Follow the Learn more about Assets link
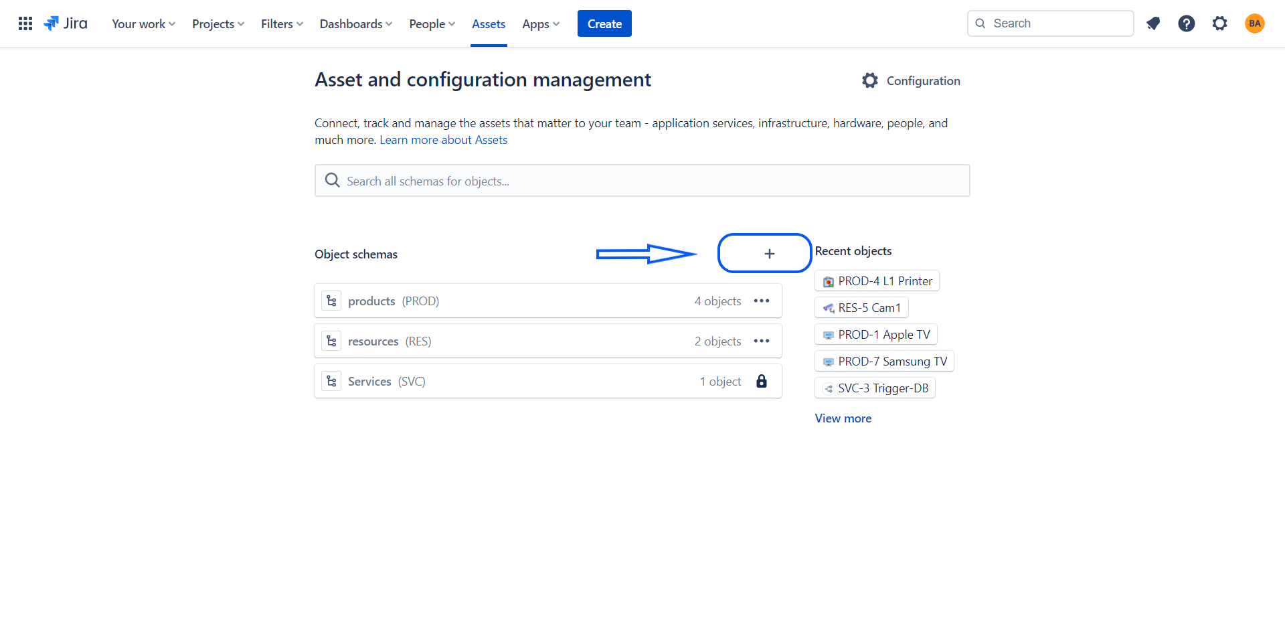This screenshot has height=628, width=1285. [444, 140]
